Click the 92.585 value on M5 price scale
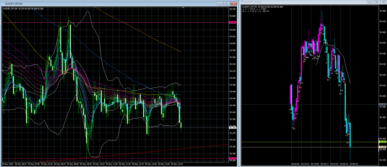The height and width of the screenshot is (167, 387). pos(233,50)
